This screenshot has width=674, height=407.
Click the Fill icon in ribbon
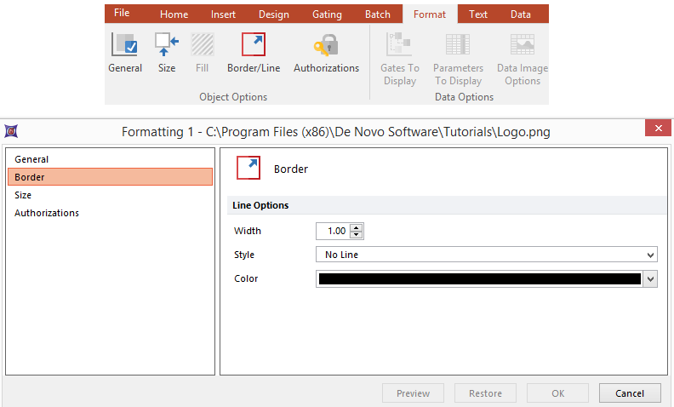(x=203, y=46)
